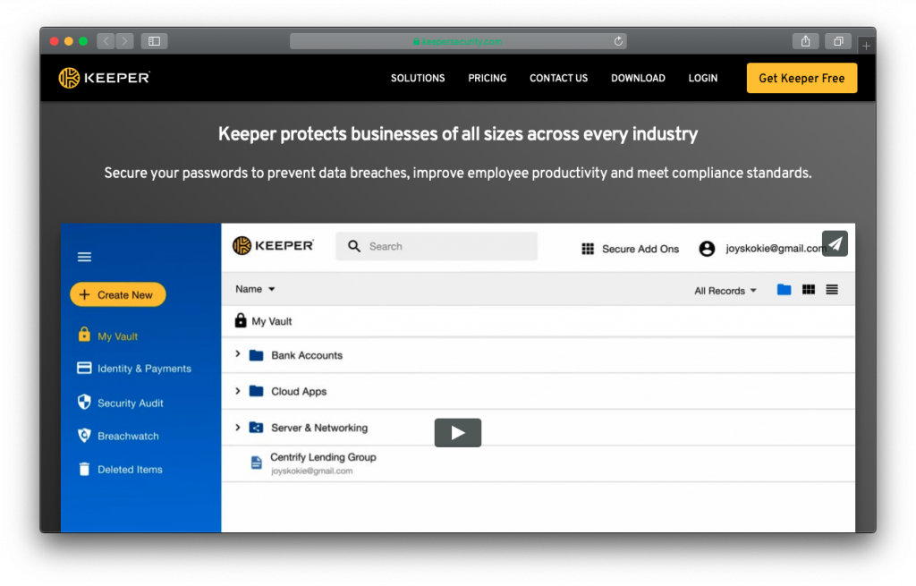Click the joyskokie@gmail.com account name
Image resolution: width=916 pixels, height=586 pixels.
(776, 249)
